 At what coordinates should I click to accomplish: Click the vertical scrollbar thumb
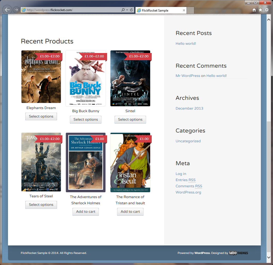tap(269, 187)
